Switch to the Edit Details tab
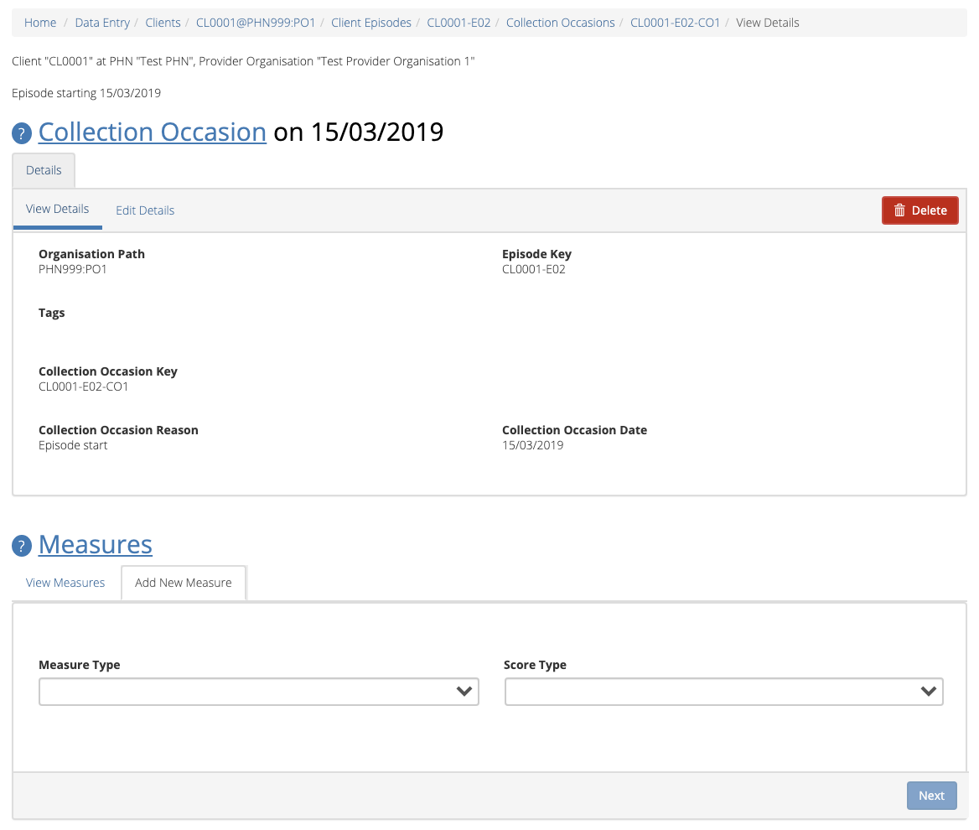 tap(145, 210)
